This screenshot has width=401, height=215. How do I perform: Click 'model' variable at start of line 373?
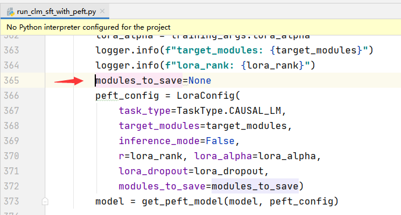[110, 202]
